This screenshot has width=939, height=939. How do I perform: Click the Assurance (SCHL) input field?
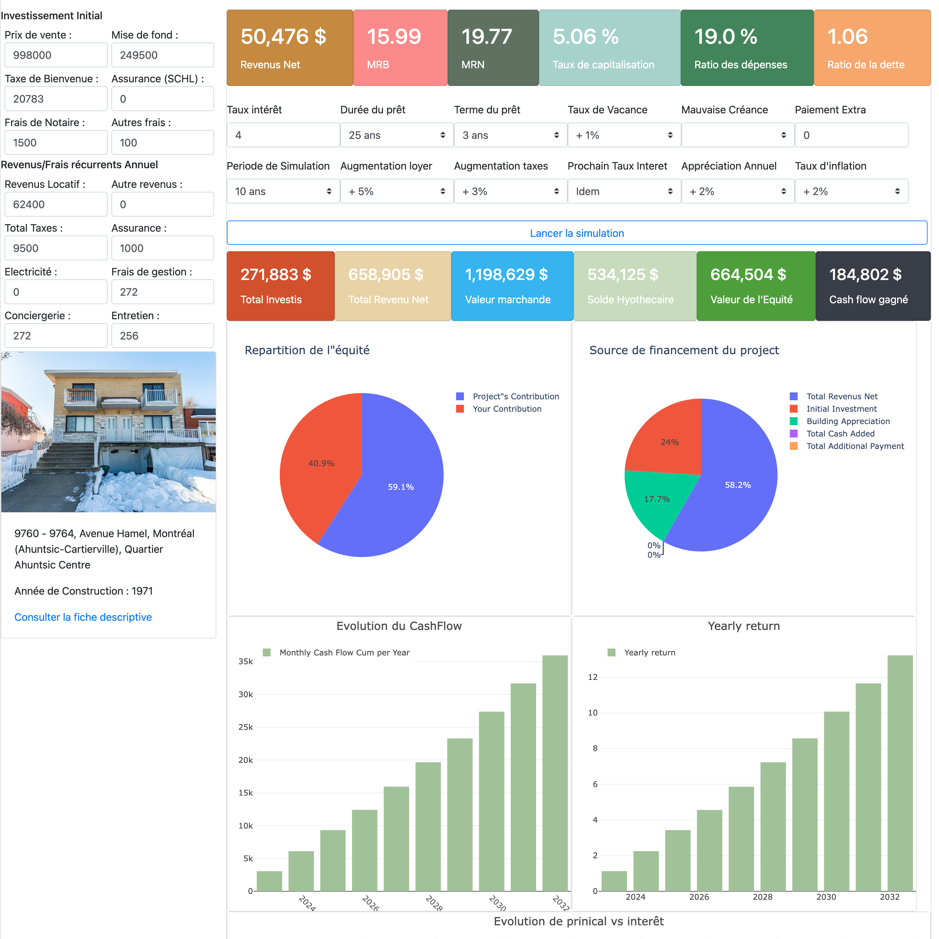click(162, 99)
